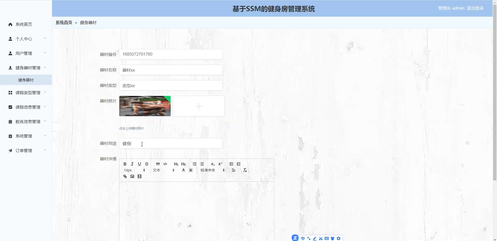Open IME handwriting pen tool

[315, 238]
